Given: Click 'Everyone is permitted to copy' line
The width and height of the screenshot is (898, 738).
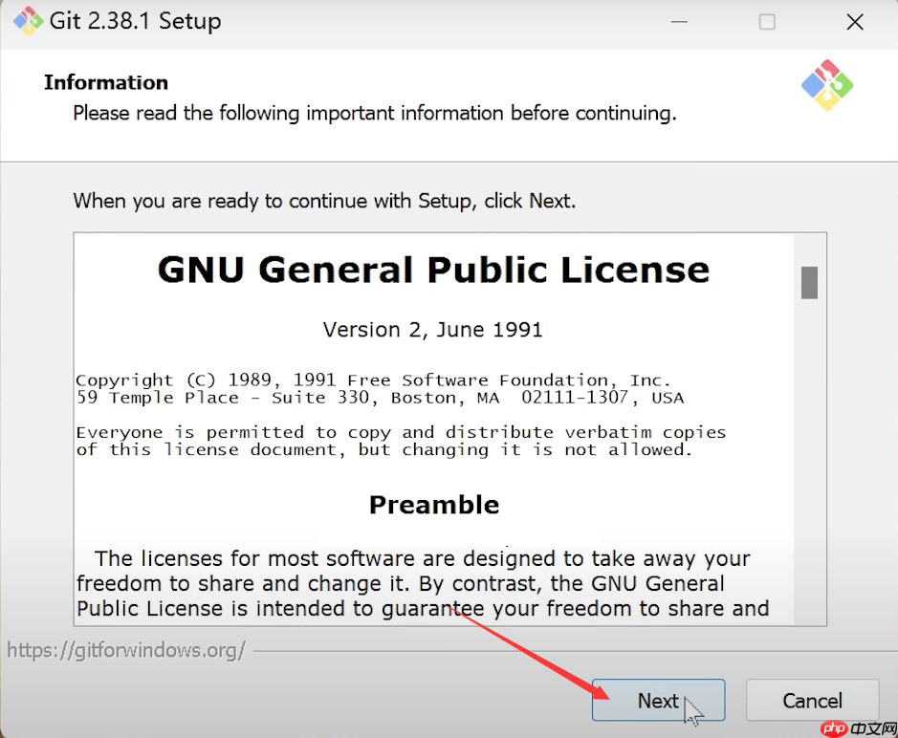Looking at the screenshot, I should coord(401,432).
